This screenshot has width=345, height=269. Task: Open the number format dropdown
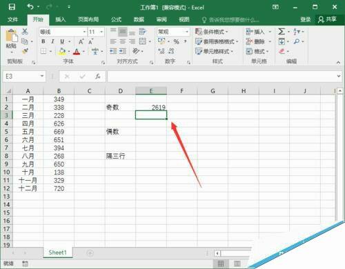[x=187, y=32]
